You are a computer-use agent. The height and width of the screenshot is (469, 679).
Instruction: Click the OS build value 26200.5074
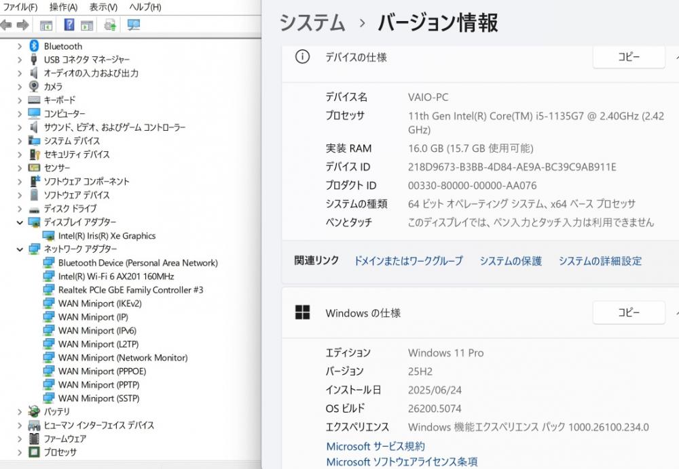(435, 409)
